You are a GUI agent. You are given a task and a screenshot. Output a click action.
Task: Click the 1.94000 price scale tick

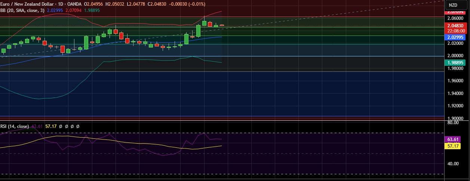[x=455, y=93]
